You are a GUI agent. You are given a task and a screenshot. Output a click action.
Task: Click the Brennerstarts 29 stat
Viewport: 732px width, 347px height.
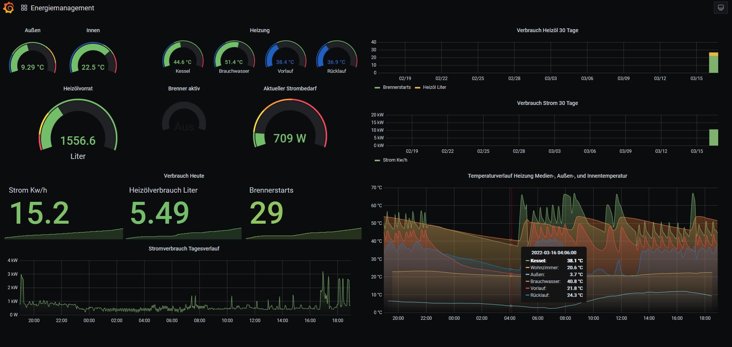[x=304, y=213]
